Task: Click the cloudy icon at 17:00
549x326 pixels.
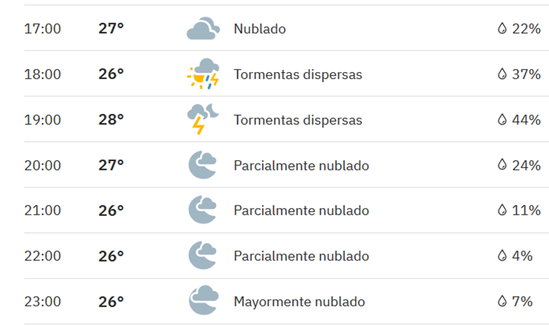Action: click(203, 29)
